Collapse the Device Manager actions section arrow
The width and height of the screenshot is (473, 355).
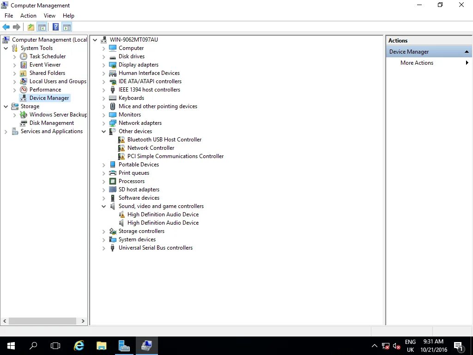pyautogui.click(x=467, y=52)
